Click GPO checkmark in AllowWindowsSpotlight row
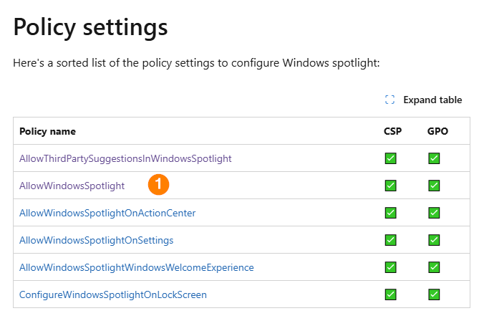The image size is (479, 326). tap(434, 186)
